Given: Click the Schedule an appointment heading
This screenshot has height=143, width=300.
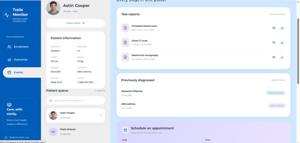Looking at the screenshot, I should (x=152, y=128).
